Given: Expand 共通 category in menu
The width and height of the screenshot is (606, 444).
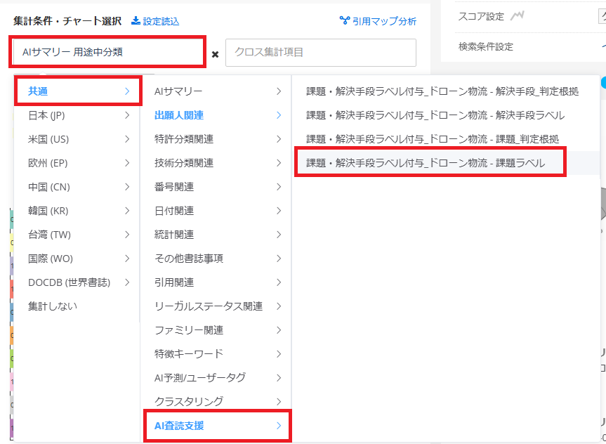Looking at the screenshot, I should coord(77,91).
